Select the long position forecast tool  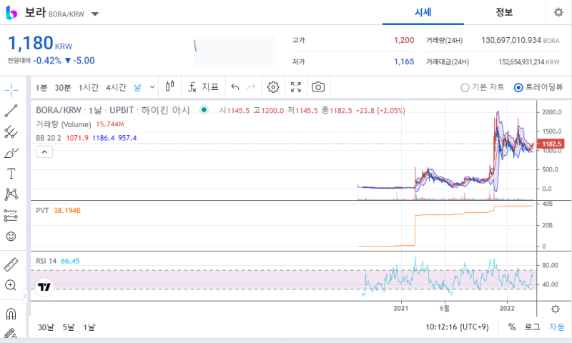pyautogui.click(x=11, y=215)
